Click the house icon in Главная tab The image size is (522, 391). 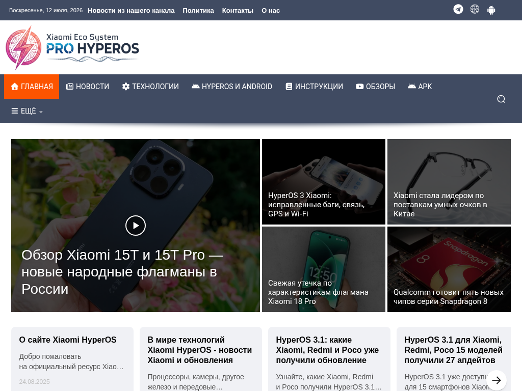point(15,87)
